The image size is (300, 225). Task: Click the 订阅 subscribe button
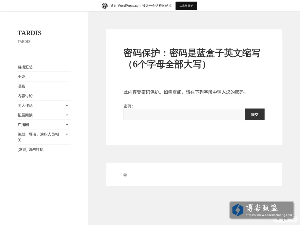pos(282,219)
